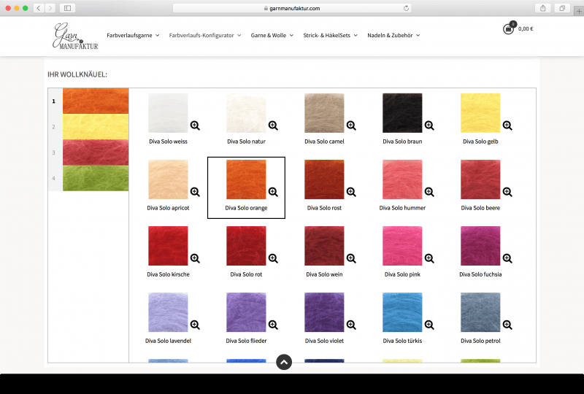Select color slot 4 green stripe
Image resolution: width=584 pixels, height=394 pixels.
point(96,178)
